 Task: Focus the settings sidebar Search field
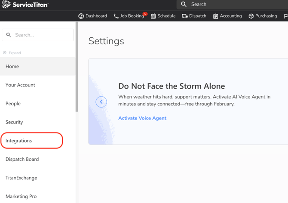click(x=38, y=35)
